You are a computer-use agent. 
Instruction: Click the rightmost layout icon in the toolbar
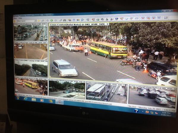click(166, 18)
